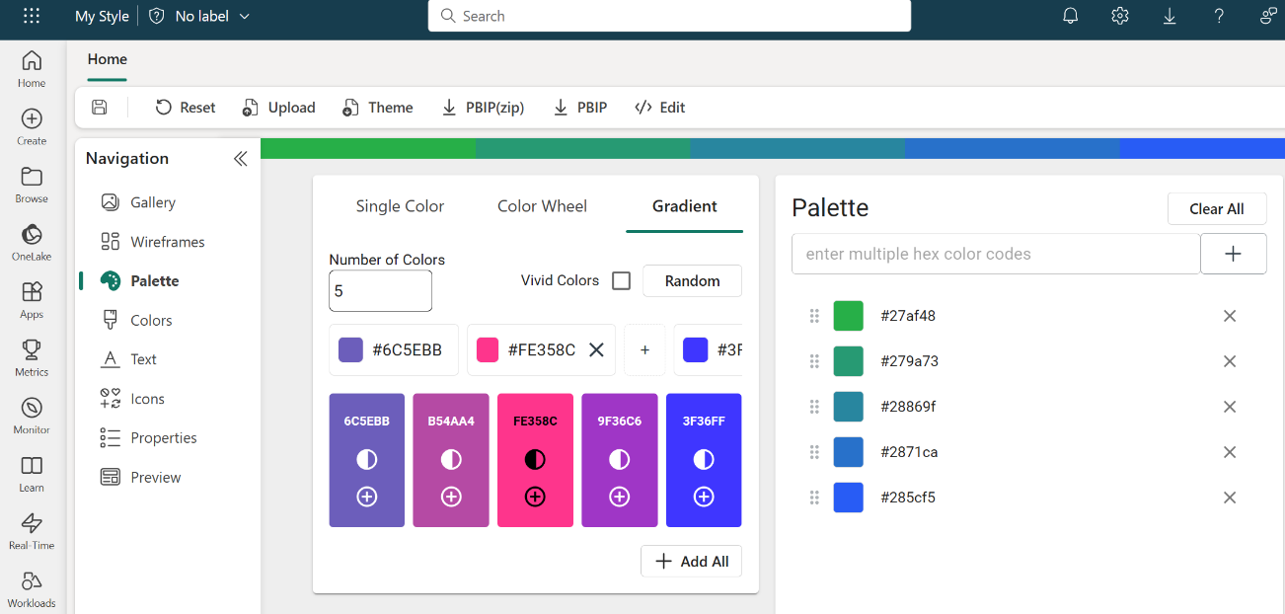Viewport: 1285px width, 614px height.
Task: Click Theme in the toolbar
Action: (378, 108)
